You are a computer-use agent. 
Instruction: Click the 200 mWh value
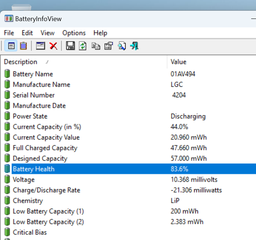[184, 211]
